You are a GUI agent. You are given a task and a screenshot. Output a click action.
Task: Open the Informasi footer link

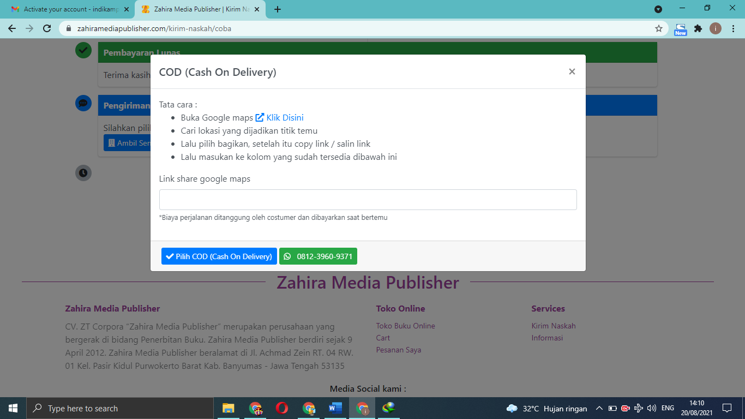coord(547,338)
